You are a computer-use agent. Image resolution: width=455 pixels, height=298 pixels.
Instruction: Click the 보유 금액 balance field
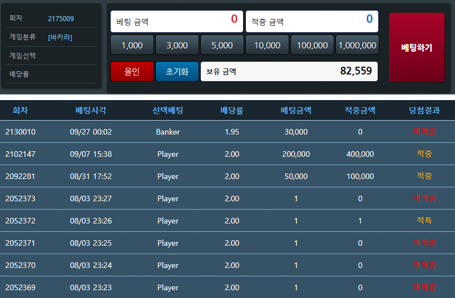[x=289, y=71]
